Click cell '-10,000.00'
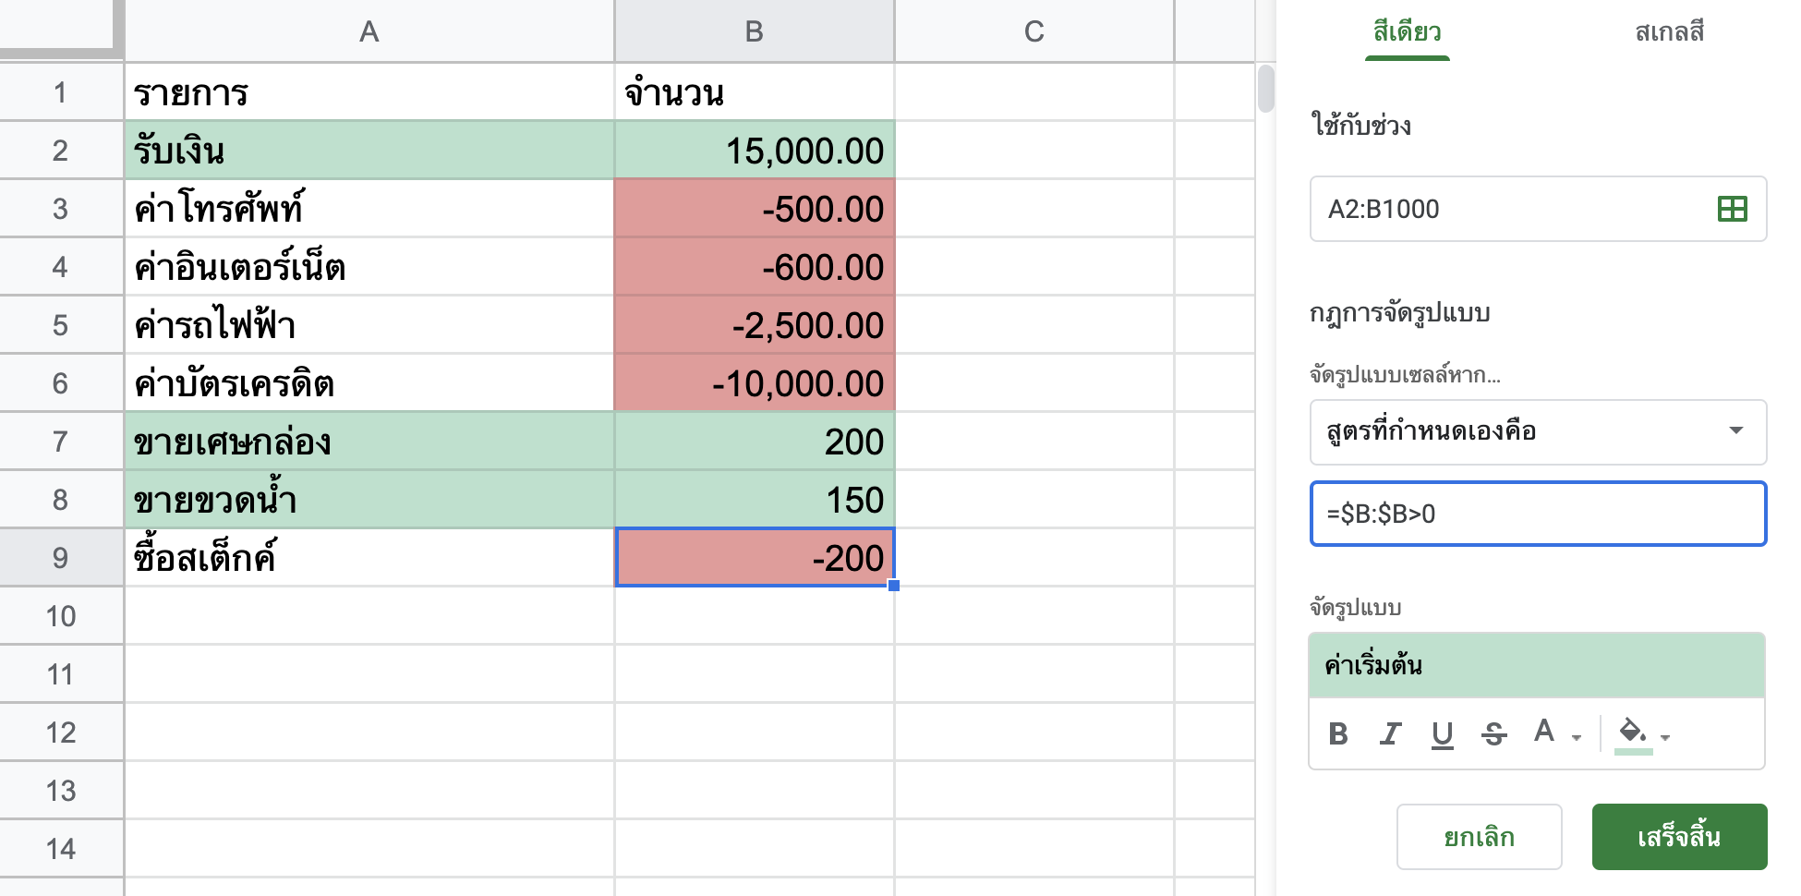This screenshot has width=1801, height=896. click(755, 383)
